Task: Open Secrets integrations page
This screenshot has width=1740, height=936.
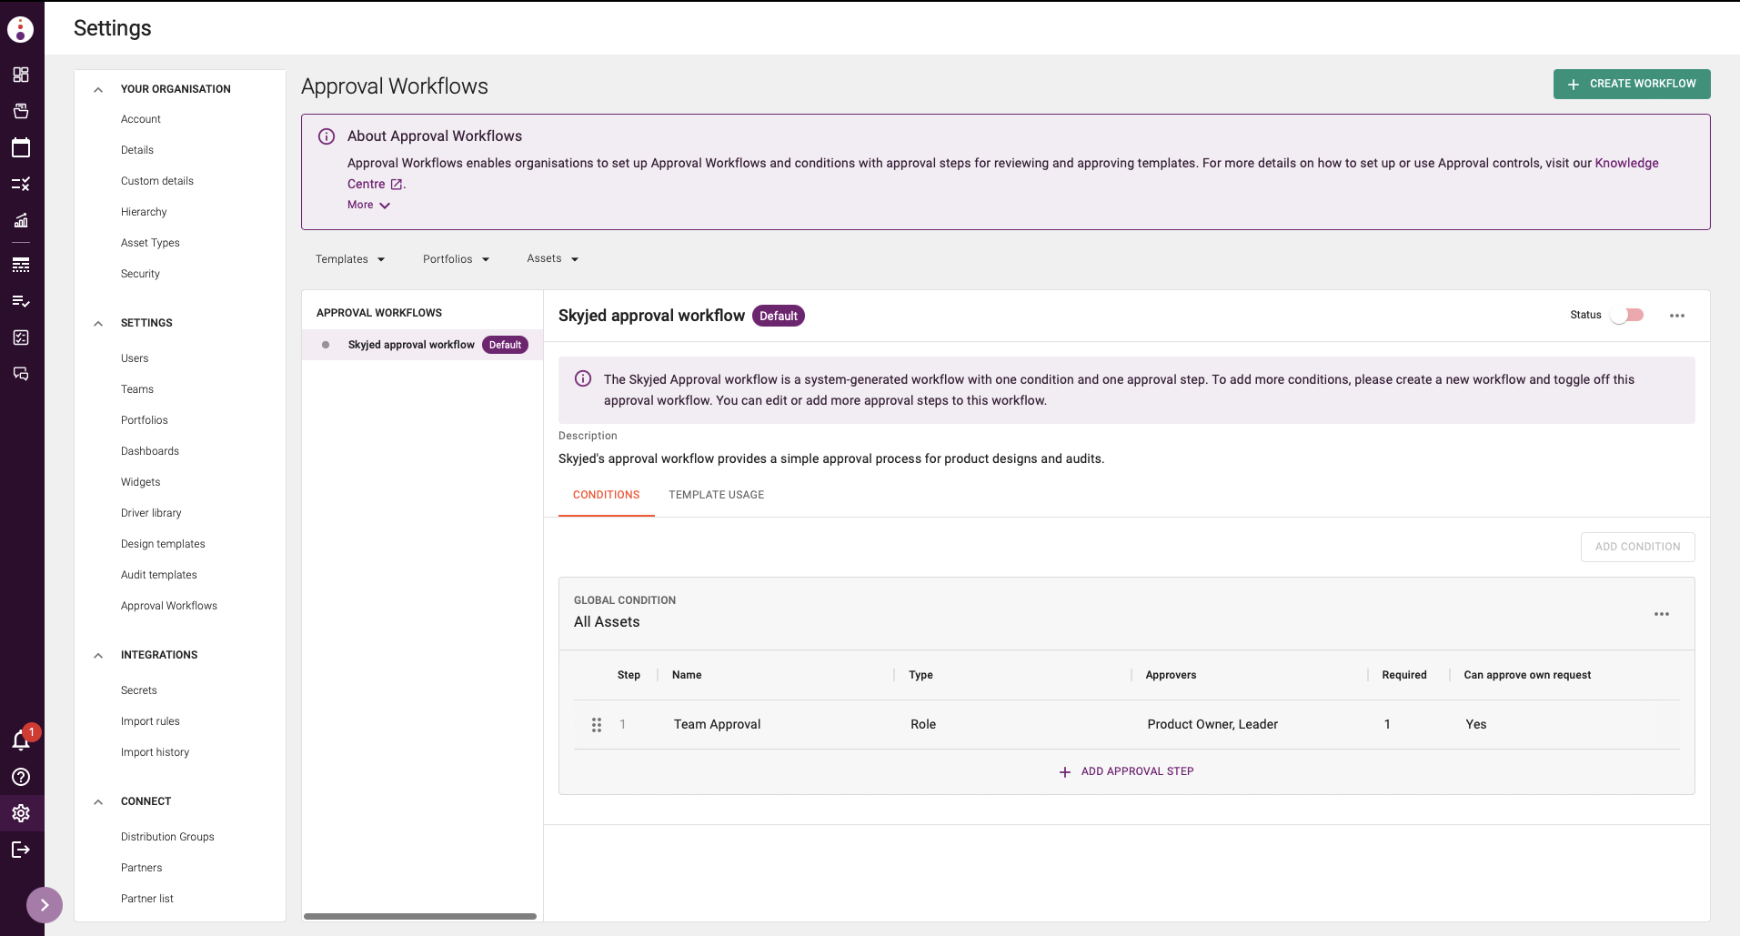Action: pyautogui.click(x=139, y=690)
